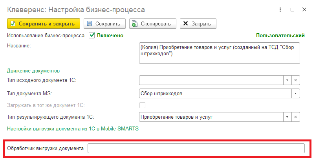
Task: Click the 'Движение документов' section header
Action: 33,71
